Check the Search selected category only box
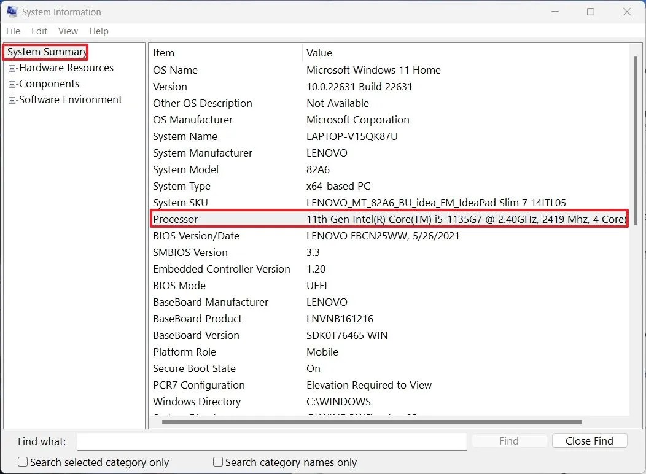Image resolution: width=646 pixels, height=474 pixels. point(22,462)
